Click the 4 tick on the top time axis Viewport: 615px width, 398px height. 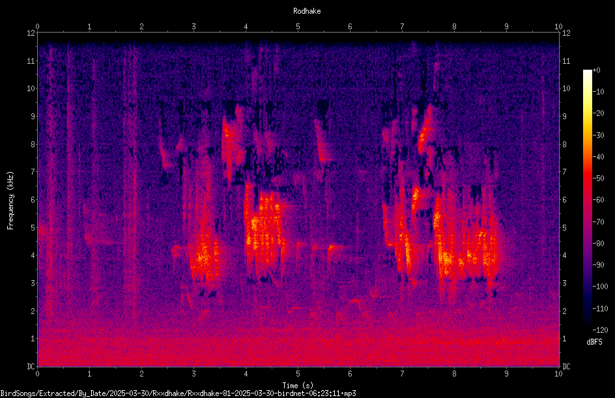tap(246, 27)
